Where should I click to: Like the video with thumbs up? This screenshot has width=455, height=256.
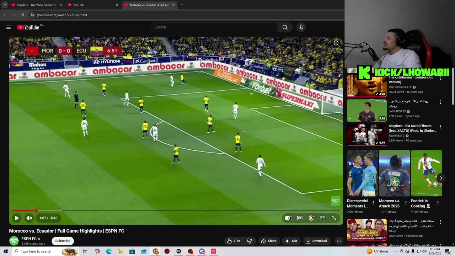234,241
